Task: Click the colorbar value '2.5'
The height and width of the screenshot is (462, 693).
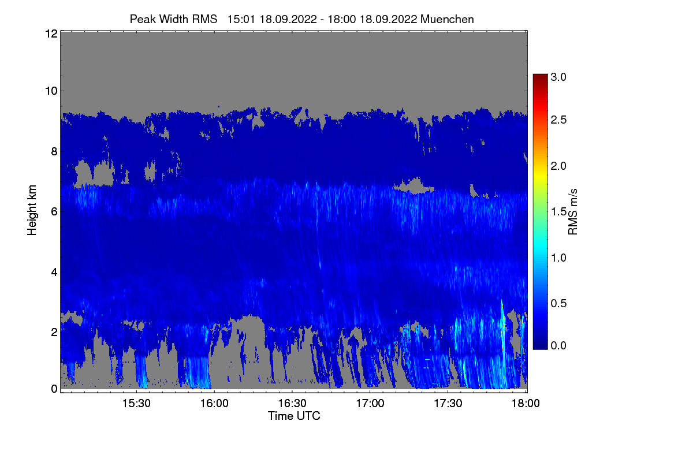Action: (x=558, y=120)
